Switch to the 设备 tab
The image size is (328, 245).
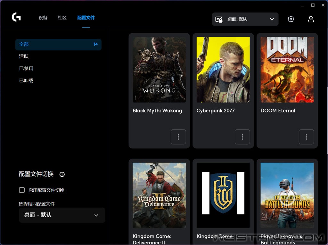pos(43,18)
